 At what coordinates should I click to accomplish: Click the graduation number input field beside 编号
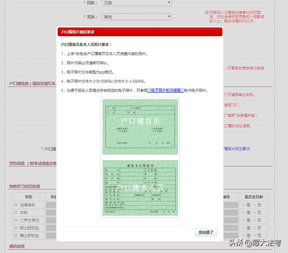click(x=231, y=205)
